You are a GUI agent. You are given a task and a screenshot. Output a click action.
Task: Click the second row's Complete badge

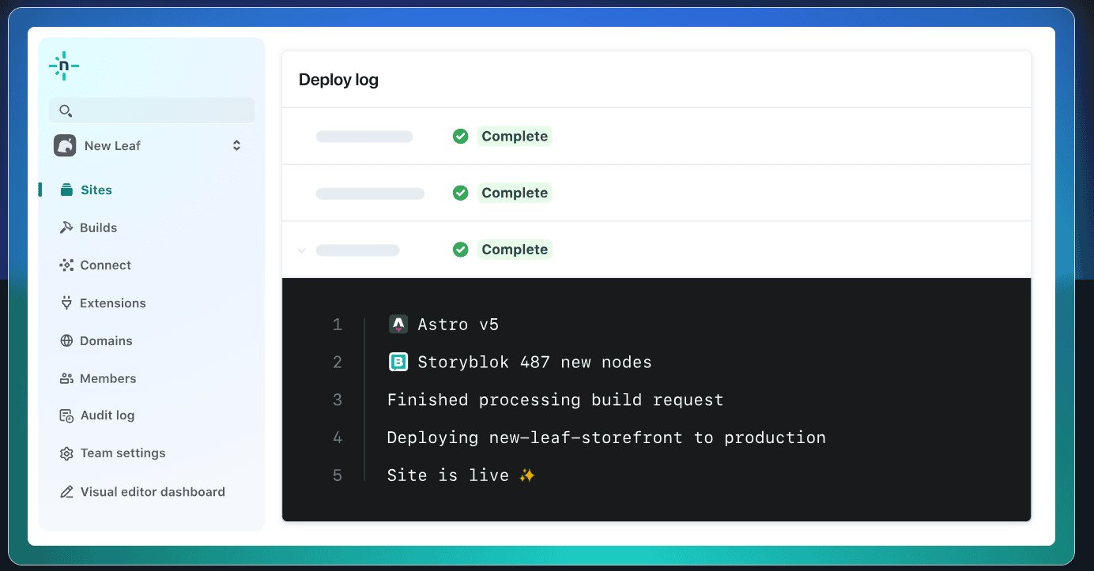coord(515,193)
